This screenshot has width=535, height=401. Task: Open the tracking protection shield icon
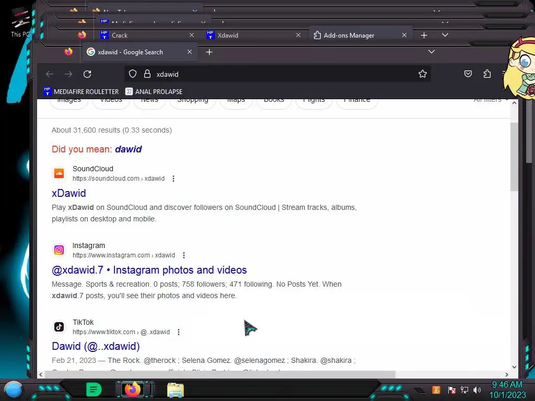coord(133,74)
